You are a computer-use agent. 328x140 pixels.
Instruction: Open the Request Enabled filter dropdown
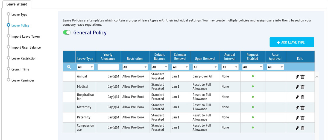[253, 67]
